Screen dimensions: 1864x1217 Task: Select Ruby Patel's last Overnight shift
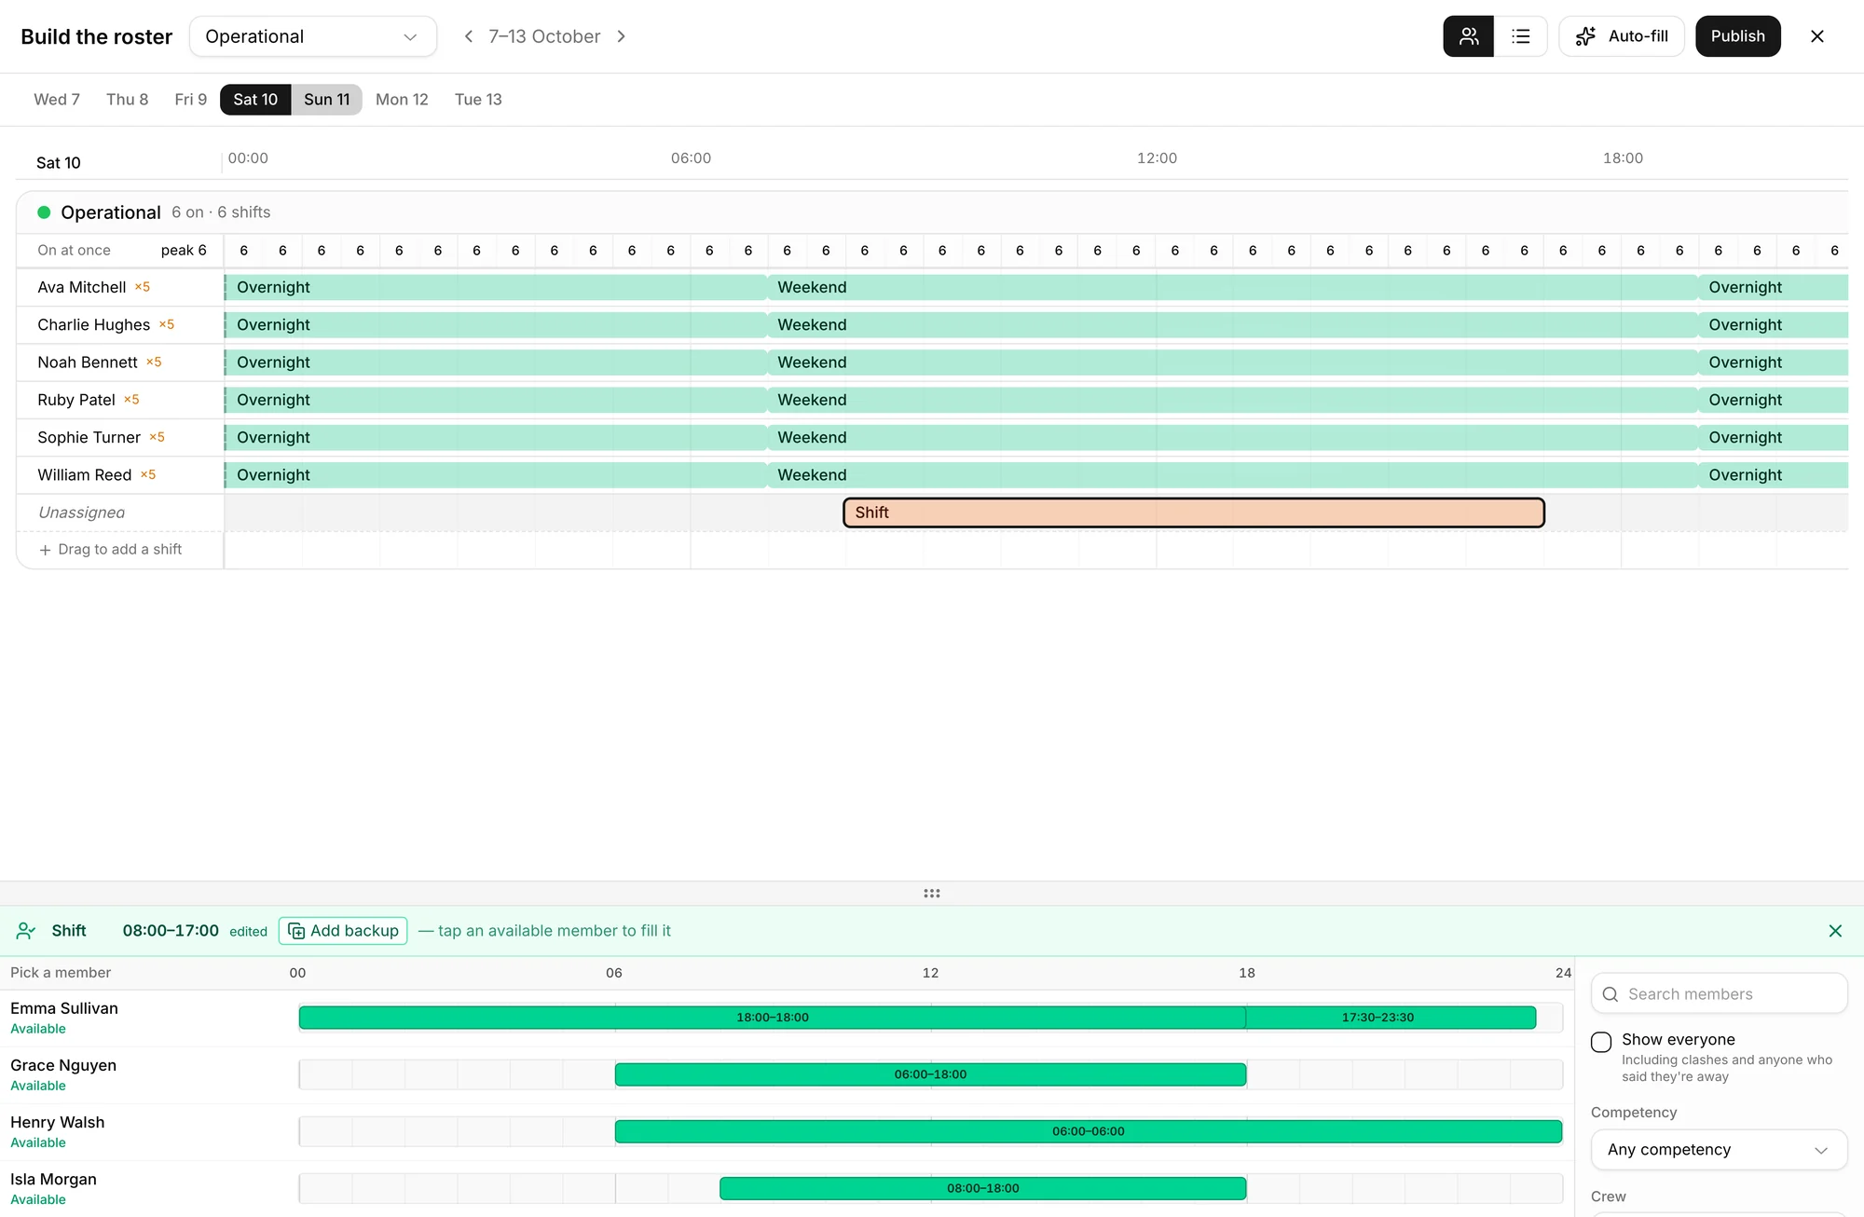(1773, 400)
